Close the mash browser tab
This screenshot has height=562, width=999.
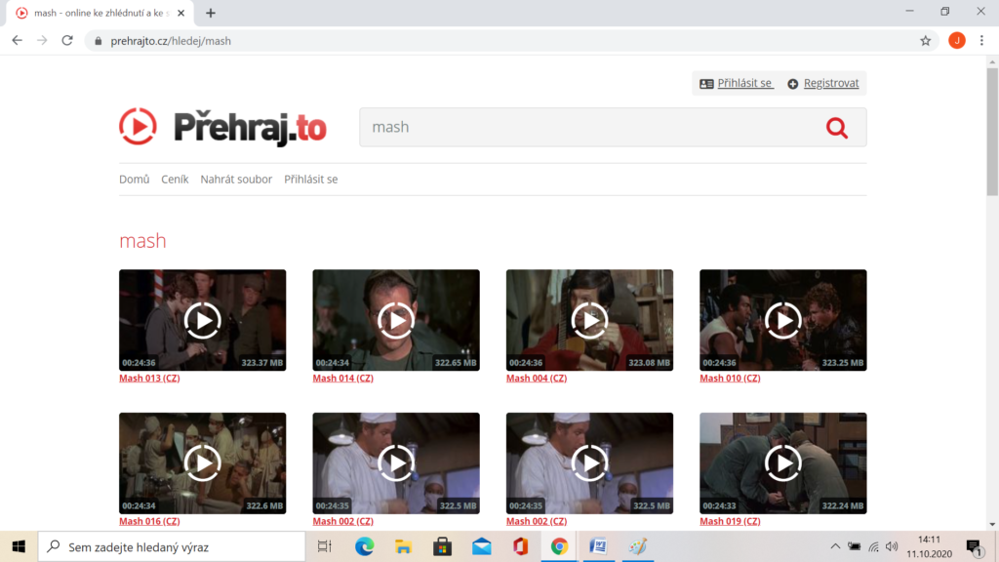click(x=180, y=13)
